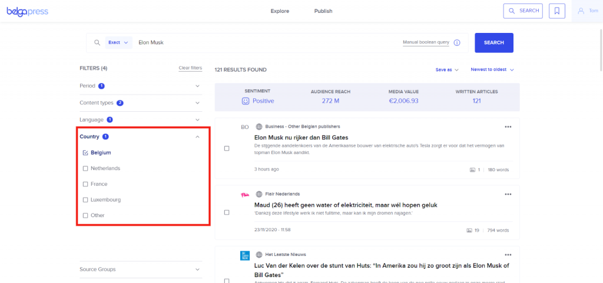Click the globe icon beside Flair Nederlands
603x283 pixels.
pos(259,194)
